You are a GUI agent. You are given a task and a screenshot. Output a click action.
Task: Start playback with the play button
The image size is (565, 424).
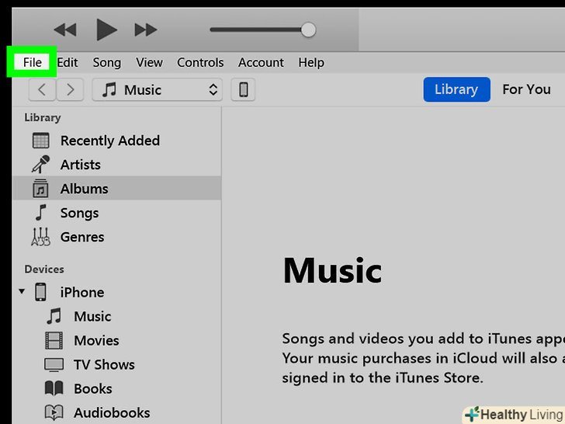tap(106, 30)
